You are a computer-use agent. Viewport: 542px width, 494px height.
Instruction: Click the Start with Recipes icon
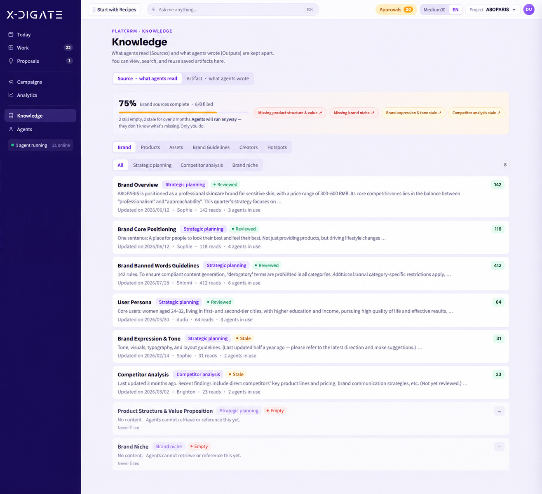click(94, 9)
